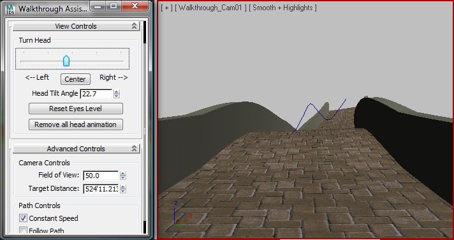Open the Smooth + Highlights shading menu
Image resolution: width=454 pixels, height=240 pixels.
click(x=282, y=8)
